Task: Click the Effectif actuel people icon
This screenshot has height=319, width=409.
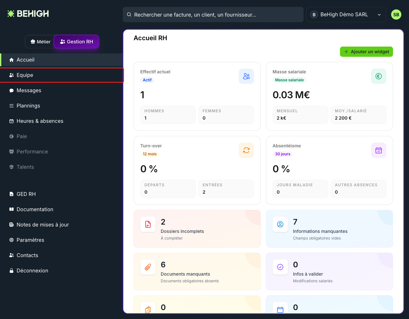Action: 246,76
